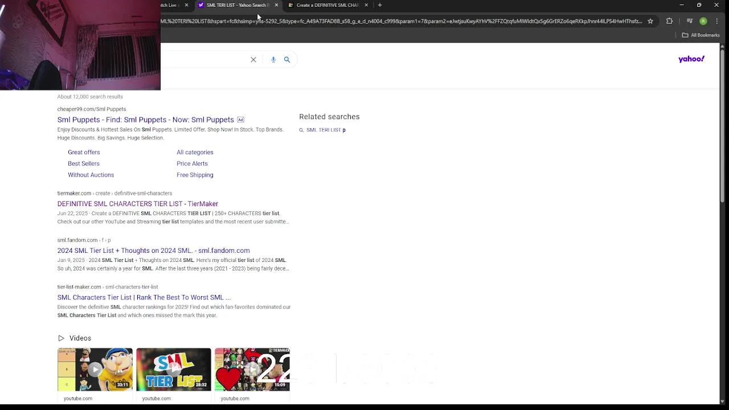729x410 pixels.
Task: Open the browser extensions puzzle icon
Action: (x=670, y=21)
